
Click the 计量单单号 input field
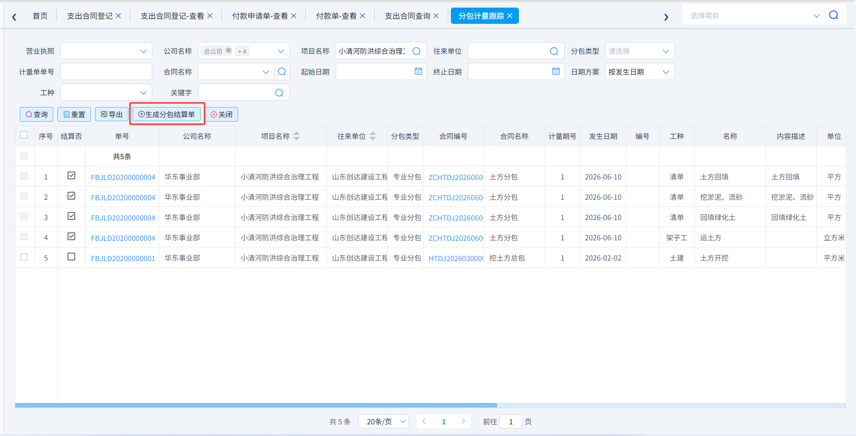(106, 72)
